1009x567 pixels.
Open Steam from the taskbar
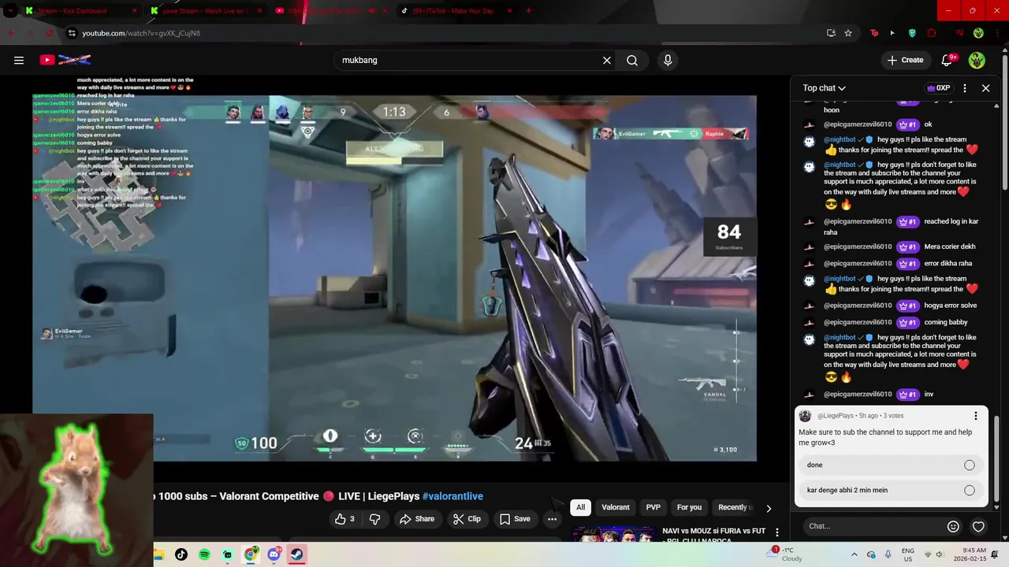coord(296,554)
